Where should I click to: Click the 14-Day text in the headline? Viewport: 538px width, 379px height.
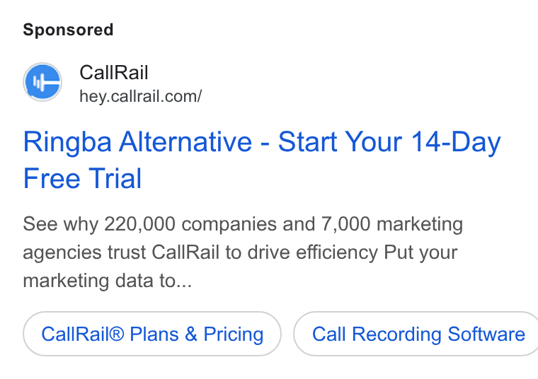[456, 142]
